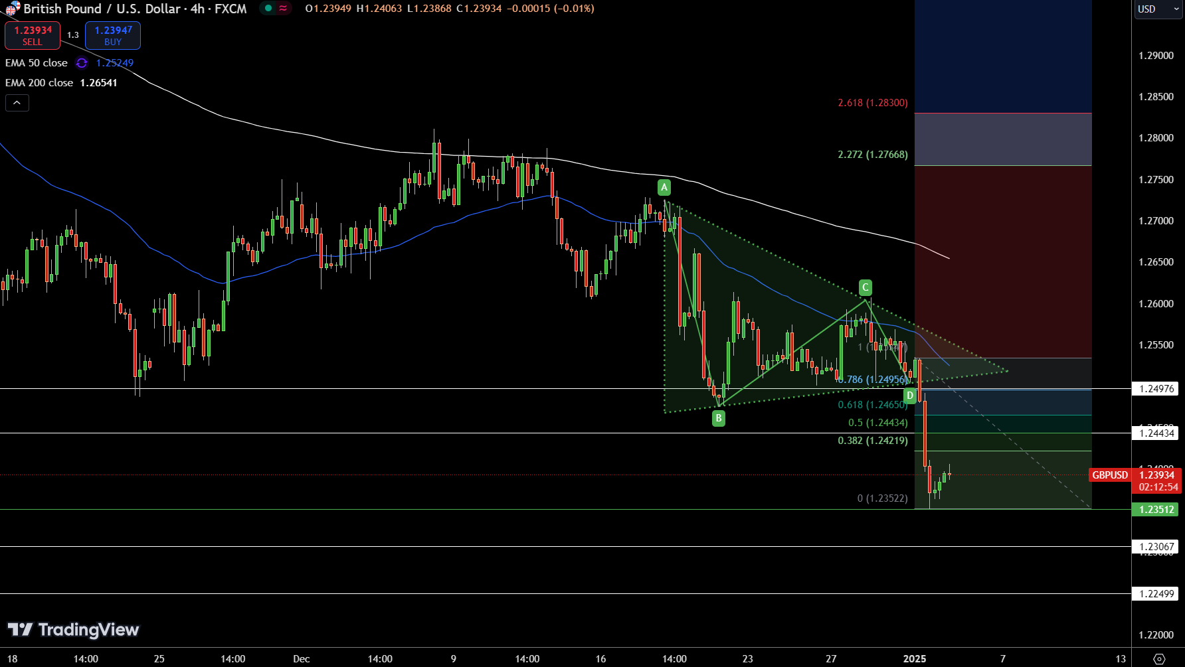Click the green market status dot
The width and height of the screenshot is (1185, 667).
pyautogui.click(x=268, y=9)
